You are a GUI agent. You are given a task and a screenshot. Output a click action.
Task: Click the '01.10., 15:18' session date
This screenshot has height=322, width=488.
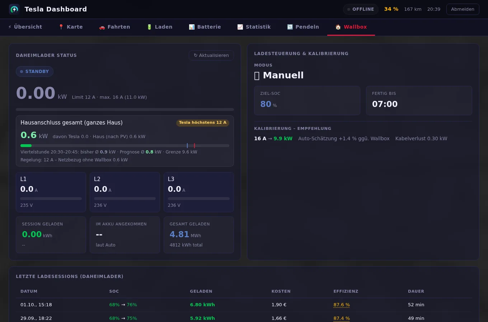36,305
